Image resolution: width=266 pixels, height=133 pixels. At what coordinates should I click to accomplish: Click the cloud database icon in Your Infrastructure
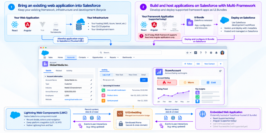pyautogui.click(x=81, y=24)
